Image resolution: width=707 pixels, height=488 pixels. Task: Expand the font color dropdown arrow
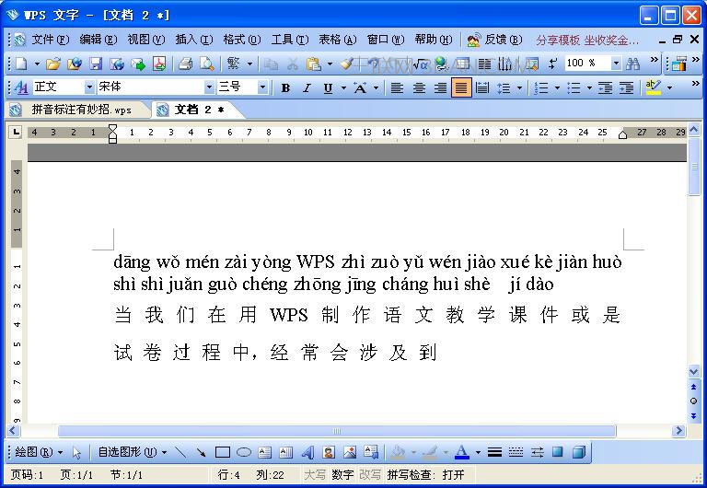478,452
